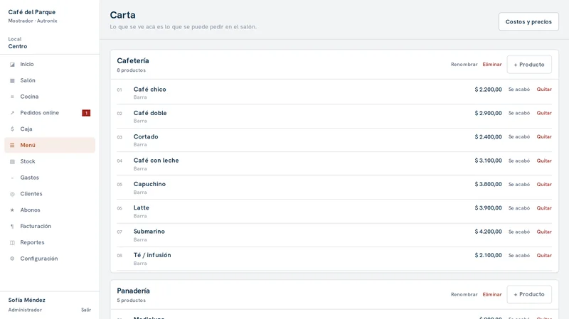The width and height of the screenshot is (569, 319).
Task: Go to Facturación page
Action: [50, 226]
